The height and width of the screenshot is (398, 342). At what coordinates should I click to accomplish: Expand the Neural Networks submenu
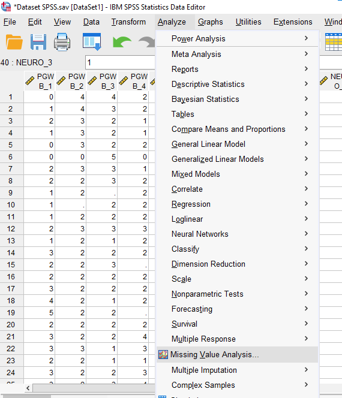[238, 234]
